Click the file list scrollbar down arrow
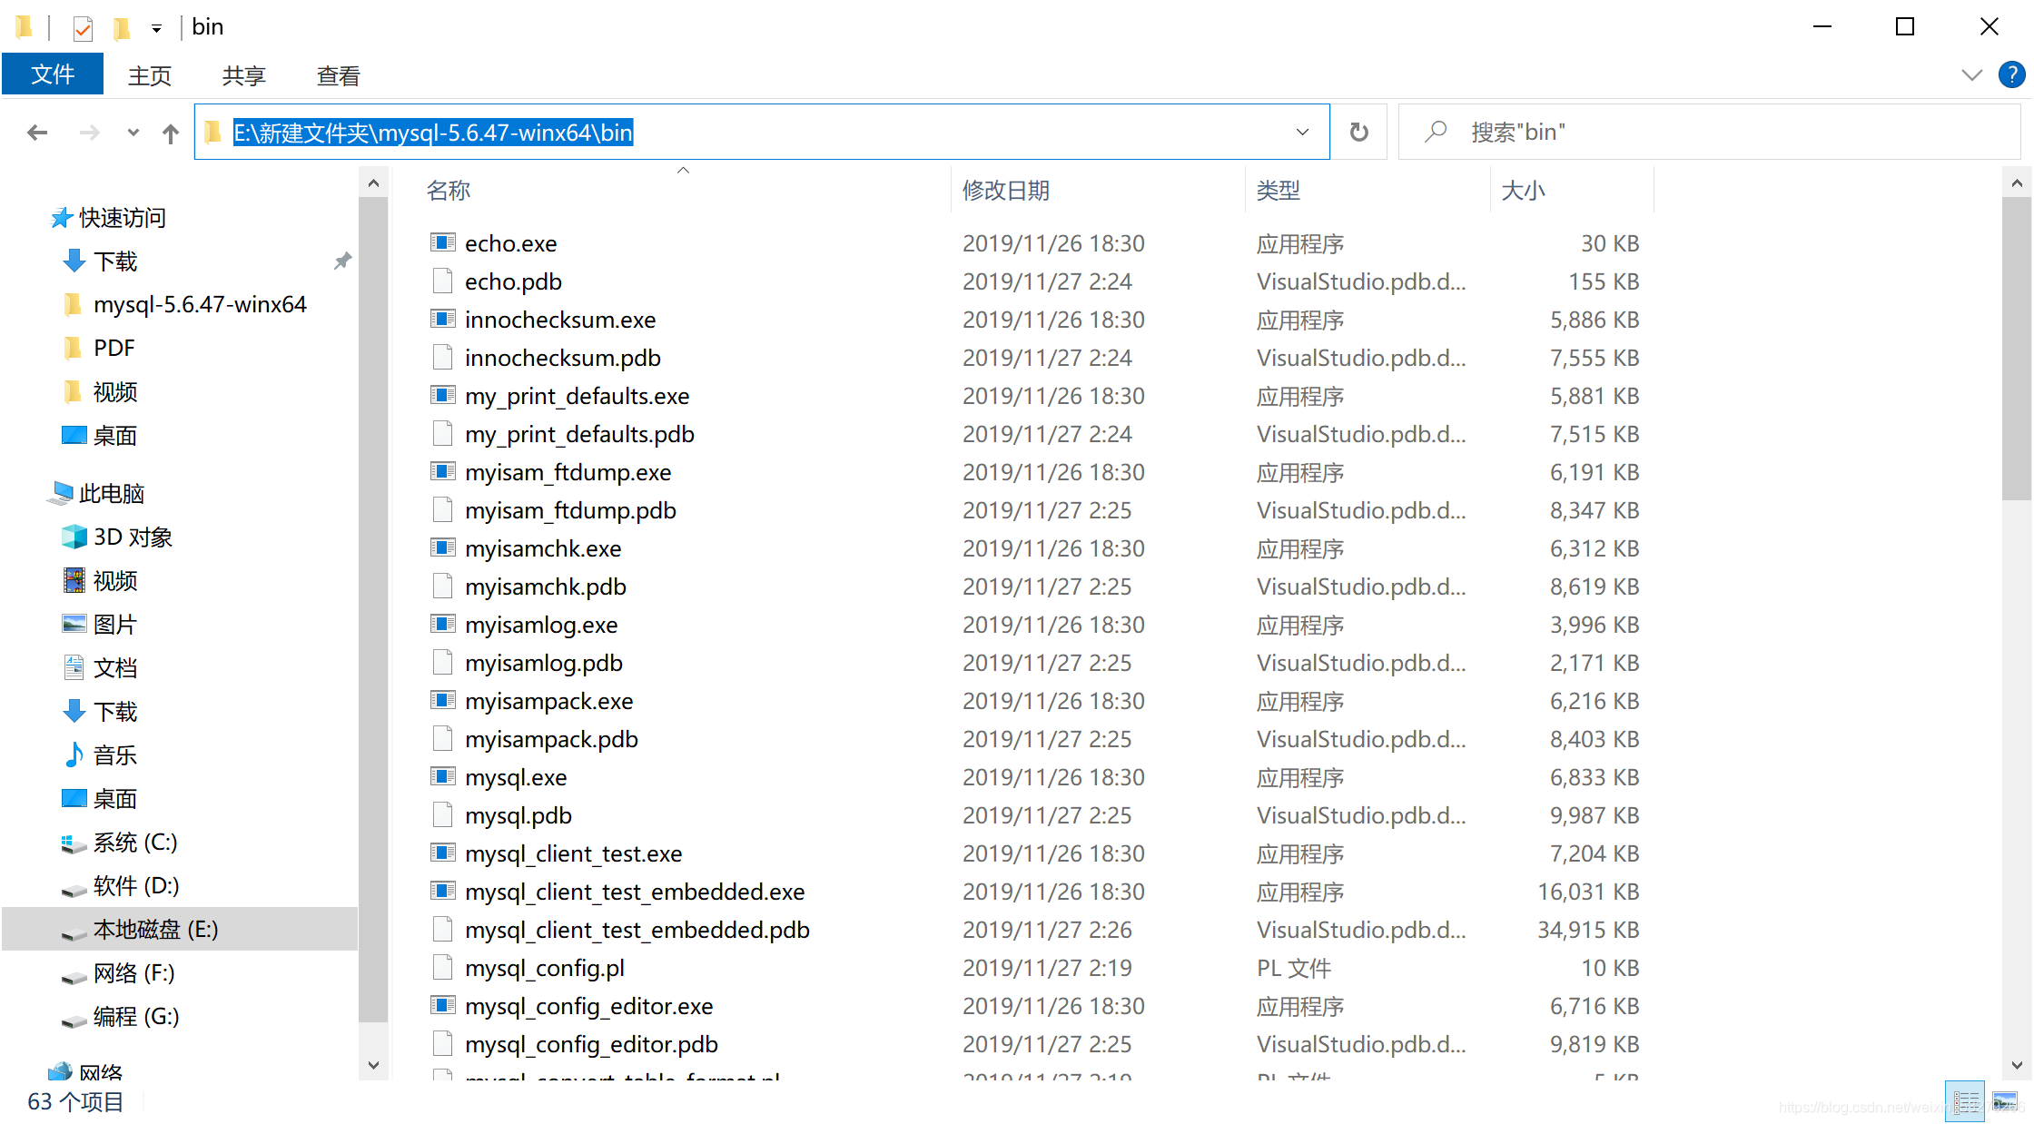2034x1124 pixels. [x=2016, y=1065]
